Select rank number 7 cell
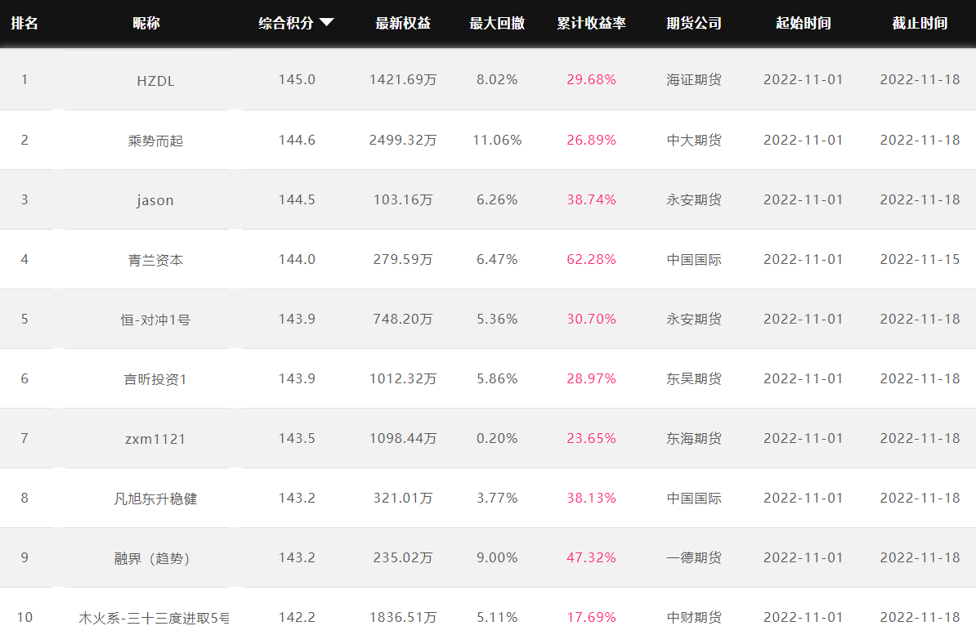 [25, 439]
